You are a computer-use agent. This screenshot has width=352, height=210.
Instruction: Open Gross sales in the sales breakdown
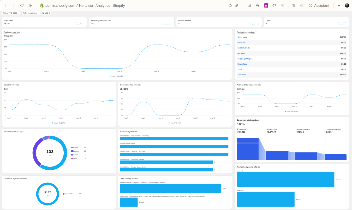(242, 37)
